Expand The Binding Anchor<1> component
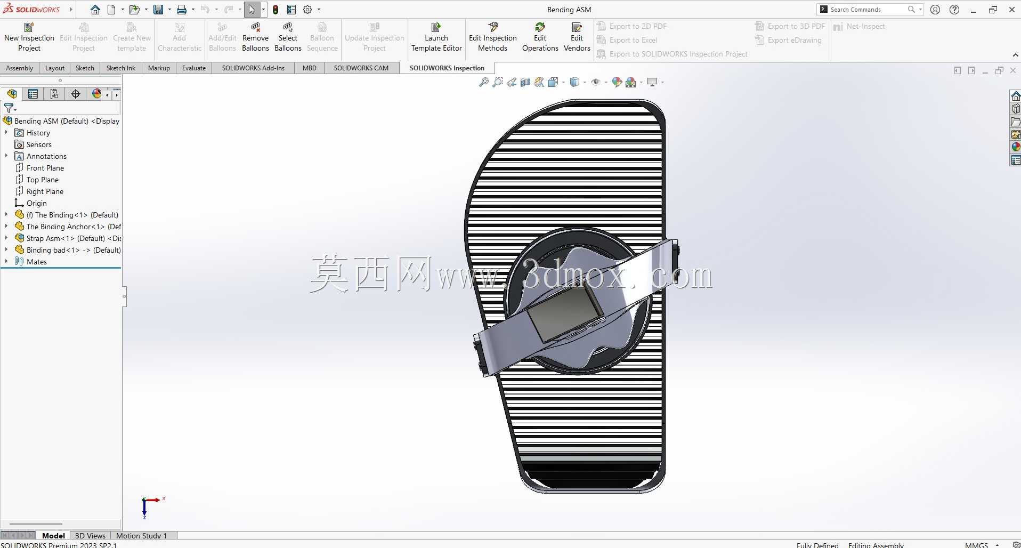This screenshot has height=548, width=1021. click(x=6, y=227)
